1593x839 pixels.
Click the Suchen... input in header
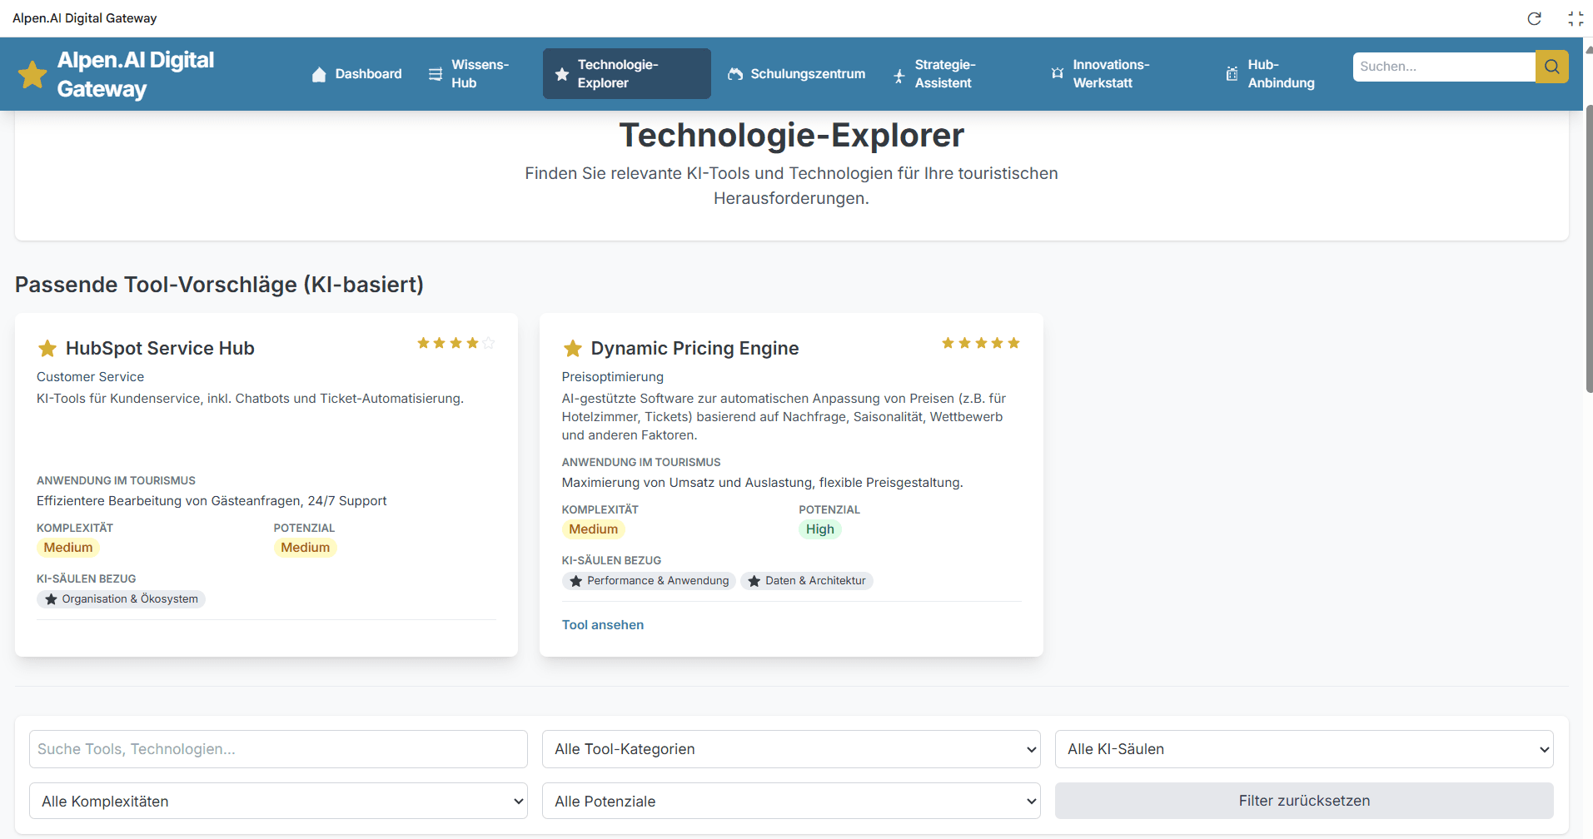click(x=1444, y=67)
